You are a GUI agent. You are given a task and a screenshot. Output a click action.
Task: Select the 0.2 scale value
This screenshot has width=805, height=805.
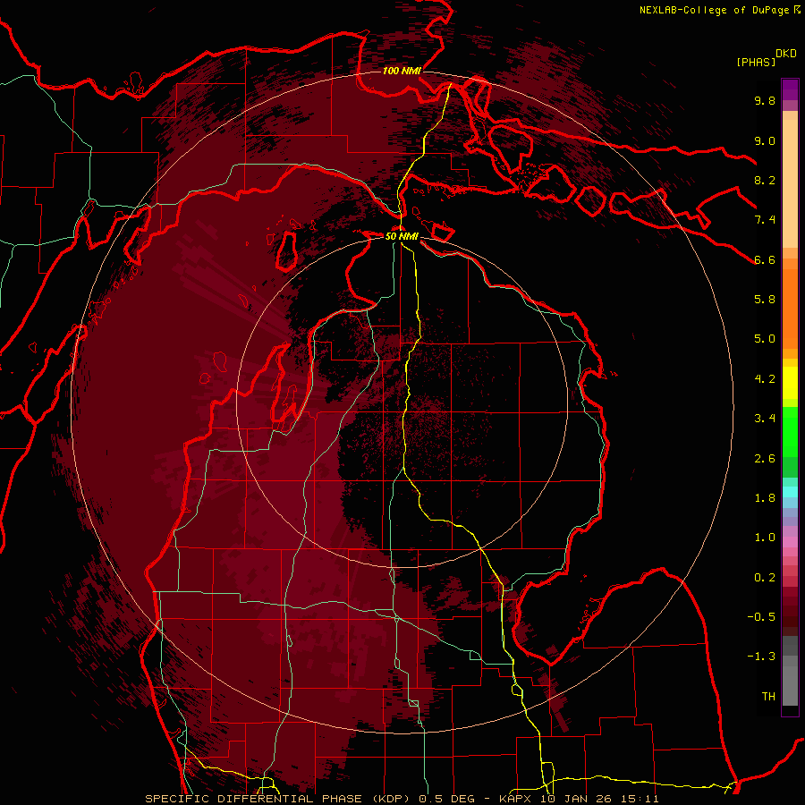(765, 578)
